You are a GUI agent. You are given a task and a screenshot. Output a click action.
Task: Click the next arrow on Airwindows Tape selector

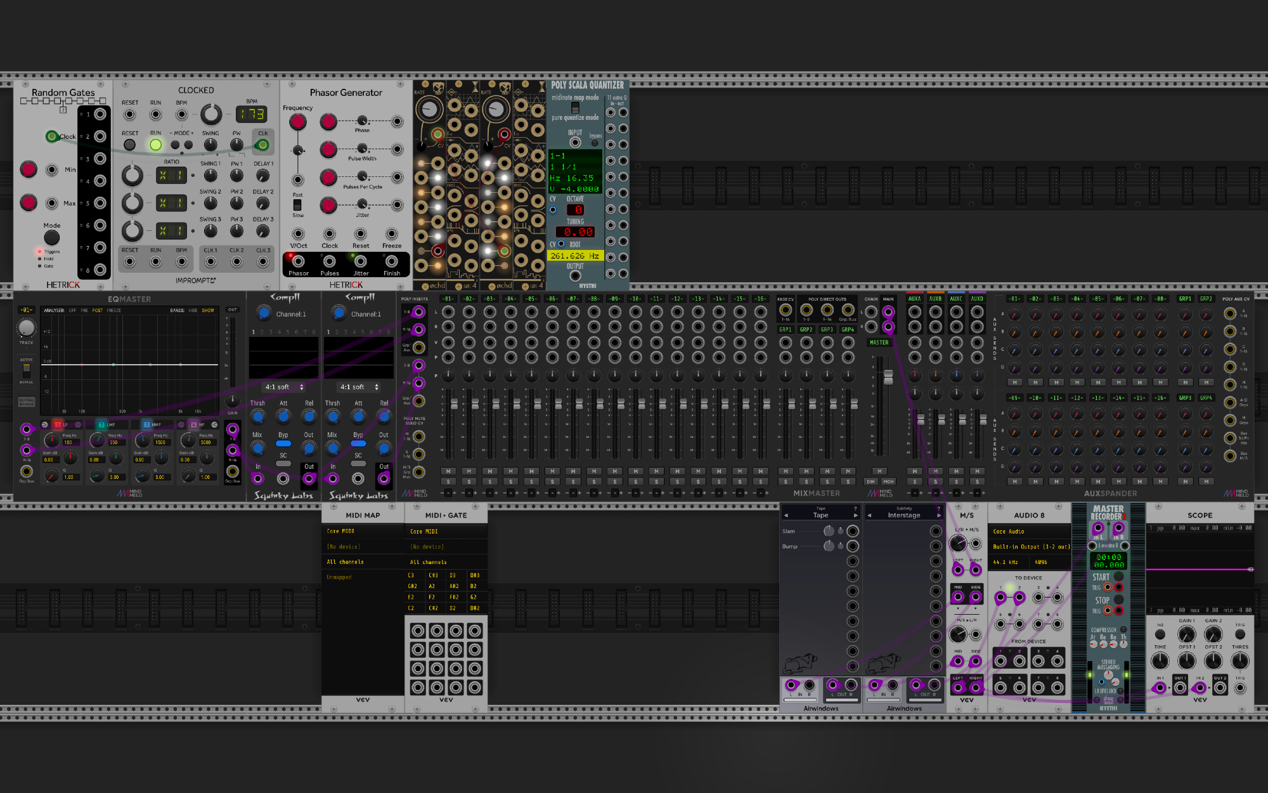855,515
